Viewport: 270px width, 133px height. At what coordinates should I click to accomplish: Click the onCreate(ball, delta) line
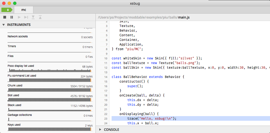(142, 95)
